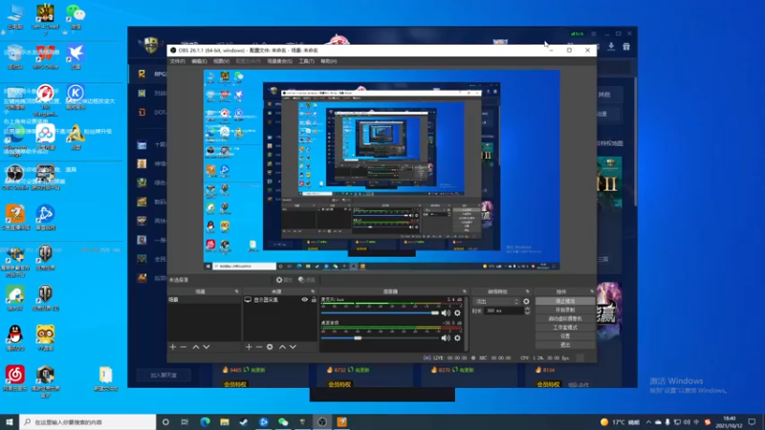Open the NetEase Cloud Music desktop shortcut
The width and height of the screenshot is (765, 430).
(x=15, y=377)
